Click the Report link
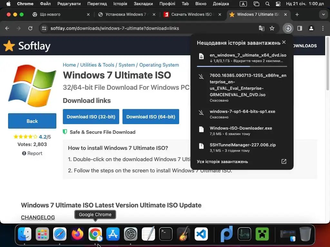 32,153
